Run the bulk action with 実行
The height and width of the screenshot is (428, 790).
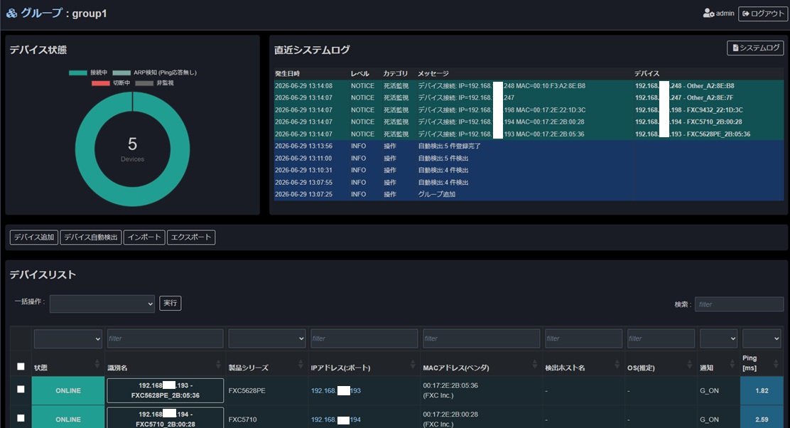click(171, 303)
